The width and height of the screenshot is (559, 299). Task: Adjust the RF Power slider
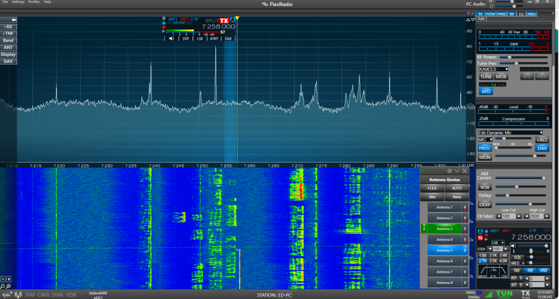524,57
